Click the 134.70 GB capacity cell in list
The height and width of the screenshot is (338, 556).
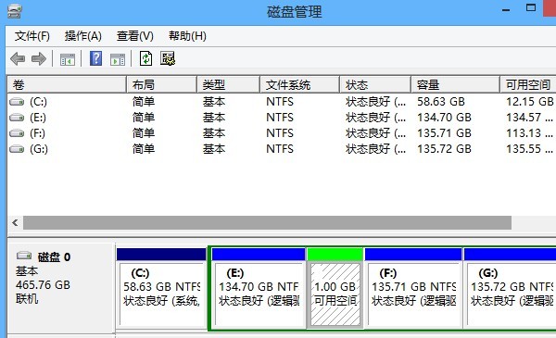point(444,118)
